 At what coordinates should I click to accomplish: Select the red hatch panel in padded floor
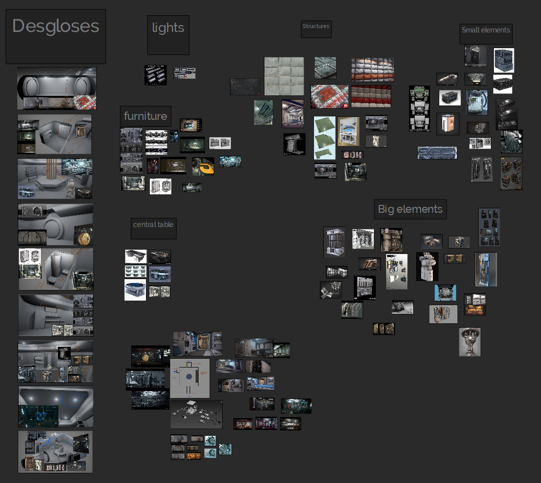click(330, 96)
